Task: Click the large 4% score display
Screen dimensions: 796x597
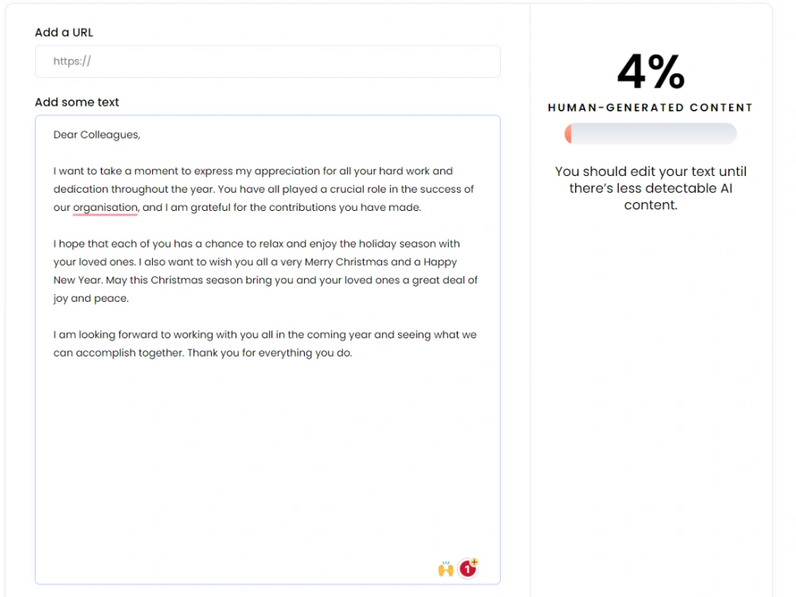Action: point(650,72)
